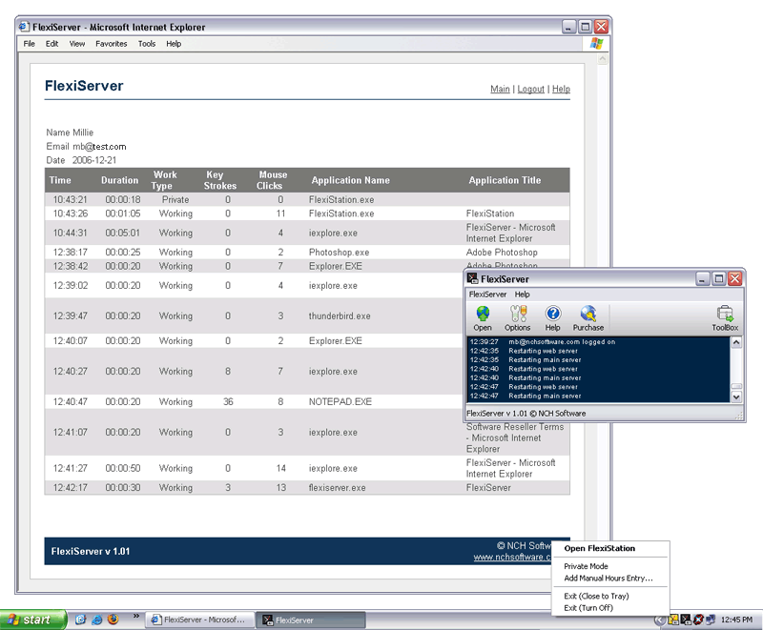Expand hidden system tray icons arrow
The image size is (763, 630).
[659, 620]
